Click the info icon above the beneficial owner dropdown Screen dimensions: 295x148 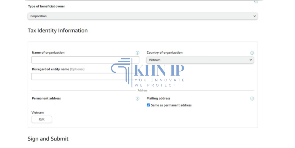tap(256, 1)
